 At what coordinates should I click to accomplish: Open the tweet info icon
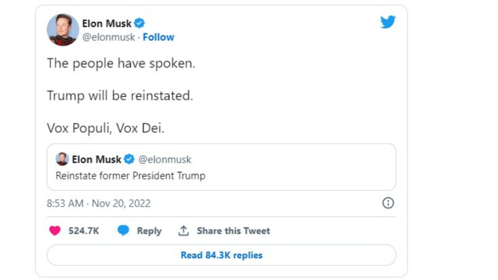point(388,203)
